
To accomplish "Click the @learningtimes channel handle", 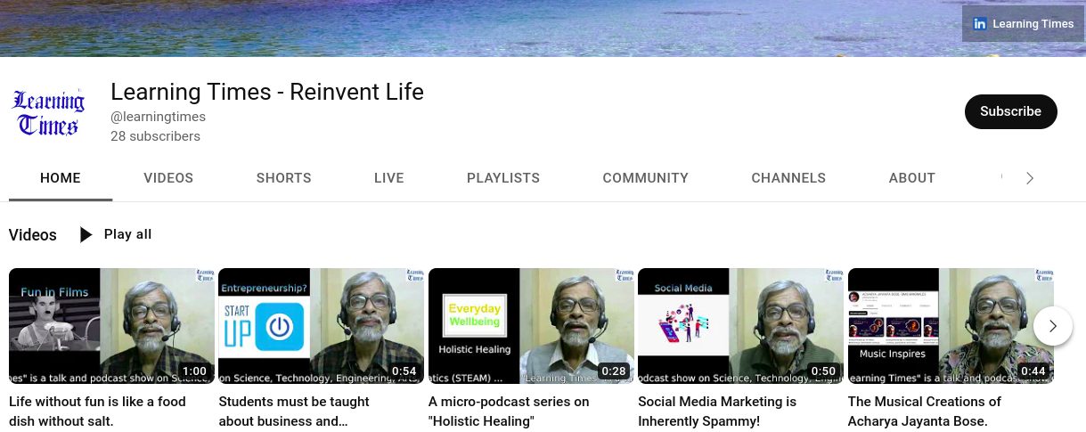I will [158, 117].
